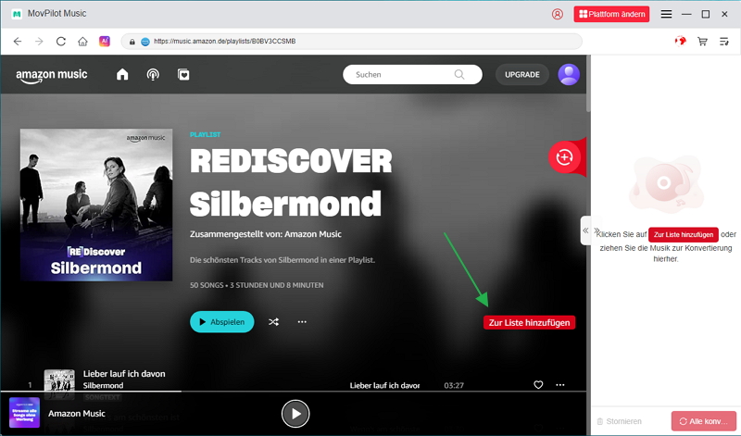Screen dimensions: 741x436
Task: Open the library heart icon
Action: click(183, 75)
